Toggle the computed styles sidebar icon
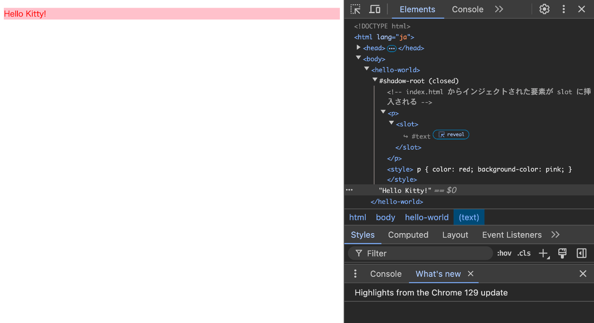 pos(582,253)
